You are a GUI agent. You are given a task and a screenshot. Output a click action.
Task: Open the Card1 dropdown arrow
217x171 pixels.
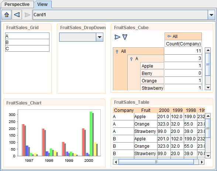tap(211, 15)
